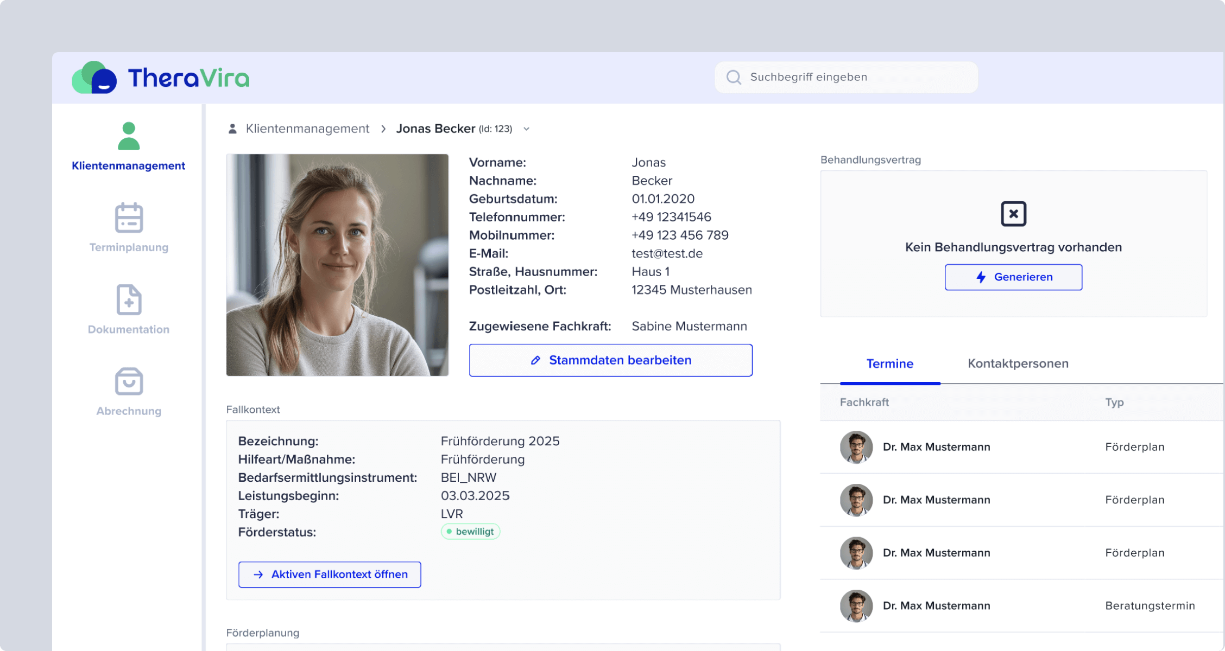Click the client profile photo
1225x651 pixels.
[x=337, y=265]
